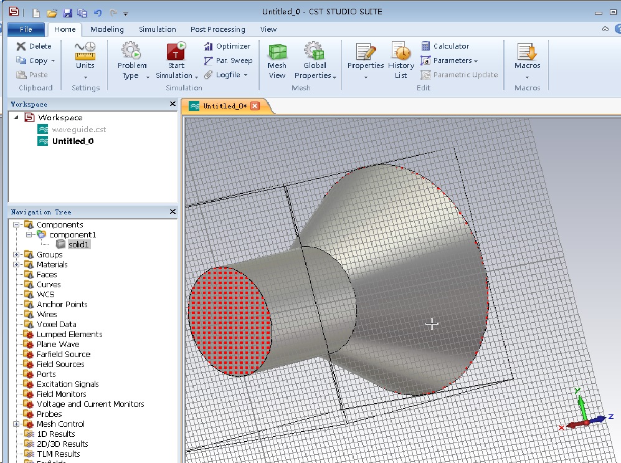Open the quick access toolbar customize dropdown
Image resolution: width=621 pixels, height=463 pixels.
(126, 14)
